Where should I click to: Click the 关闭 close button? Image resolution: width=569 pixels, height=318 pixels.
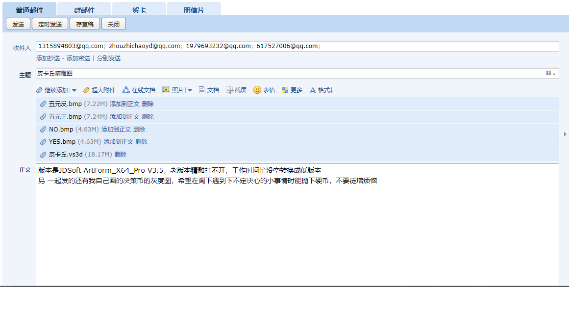coord(114,24)
